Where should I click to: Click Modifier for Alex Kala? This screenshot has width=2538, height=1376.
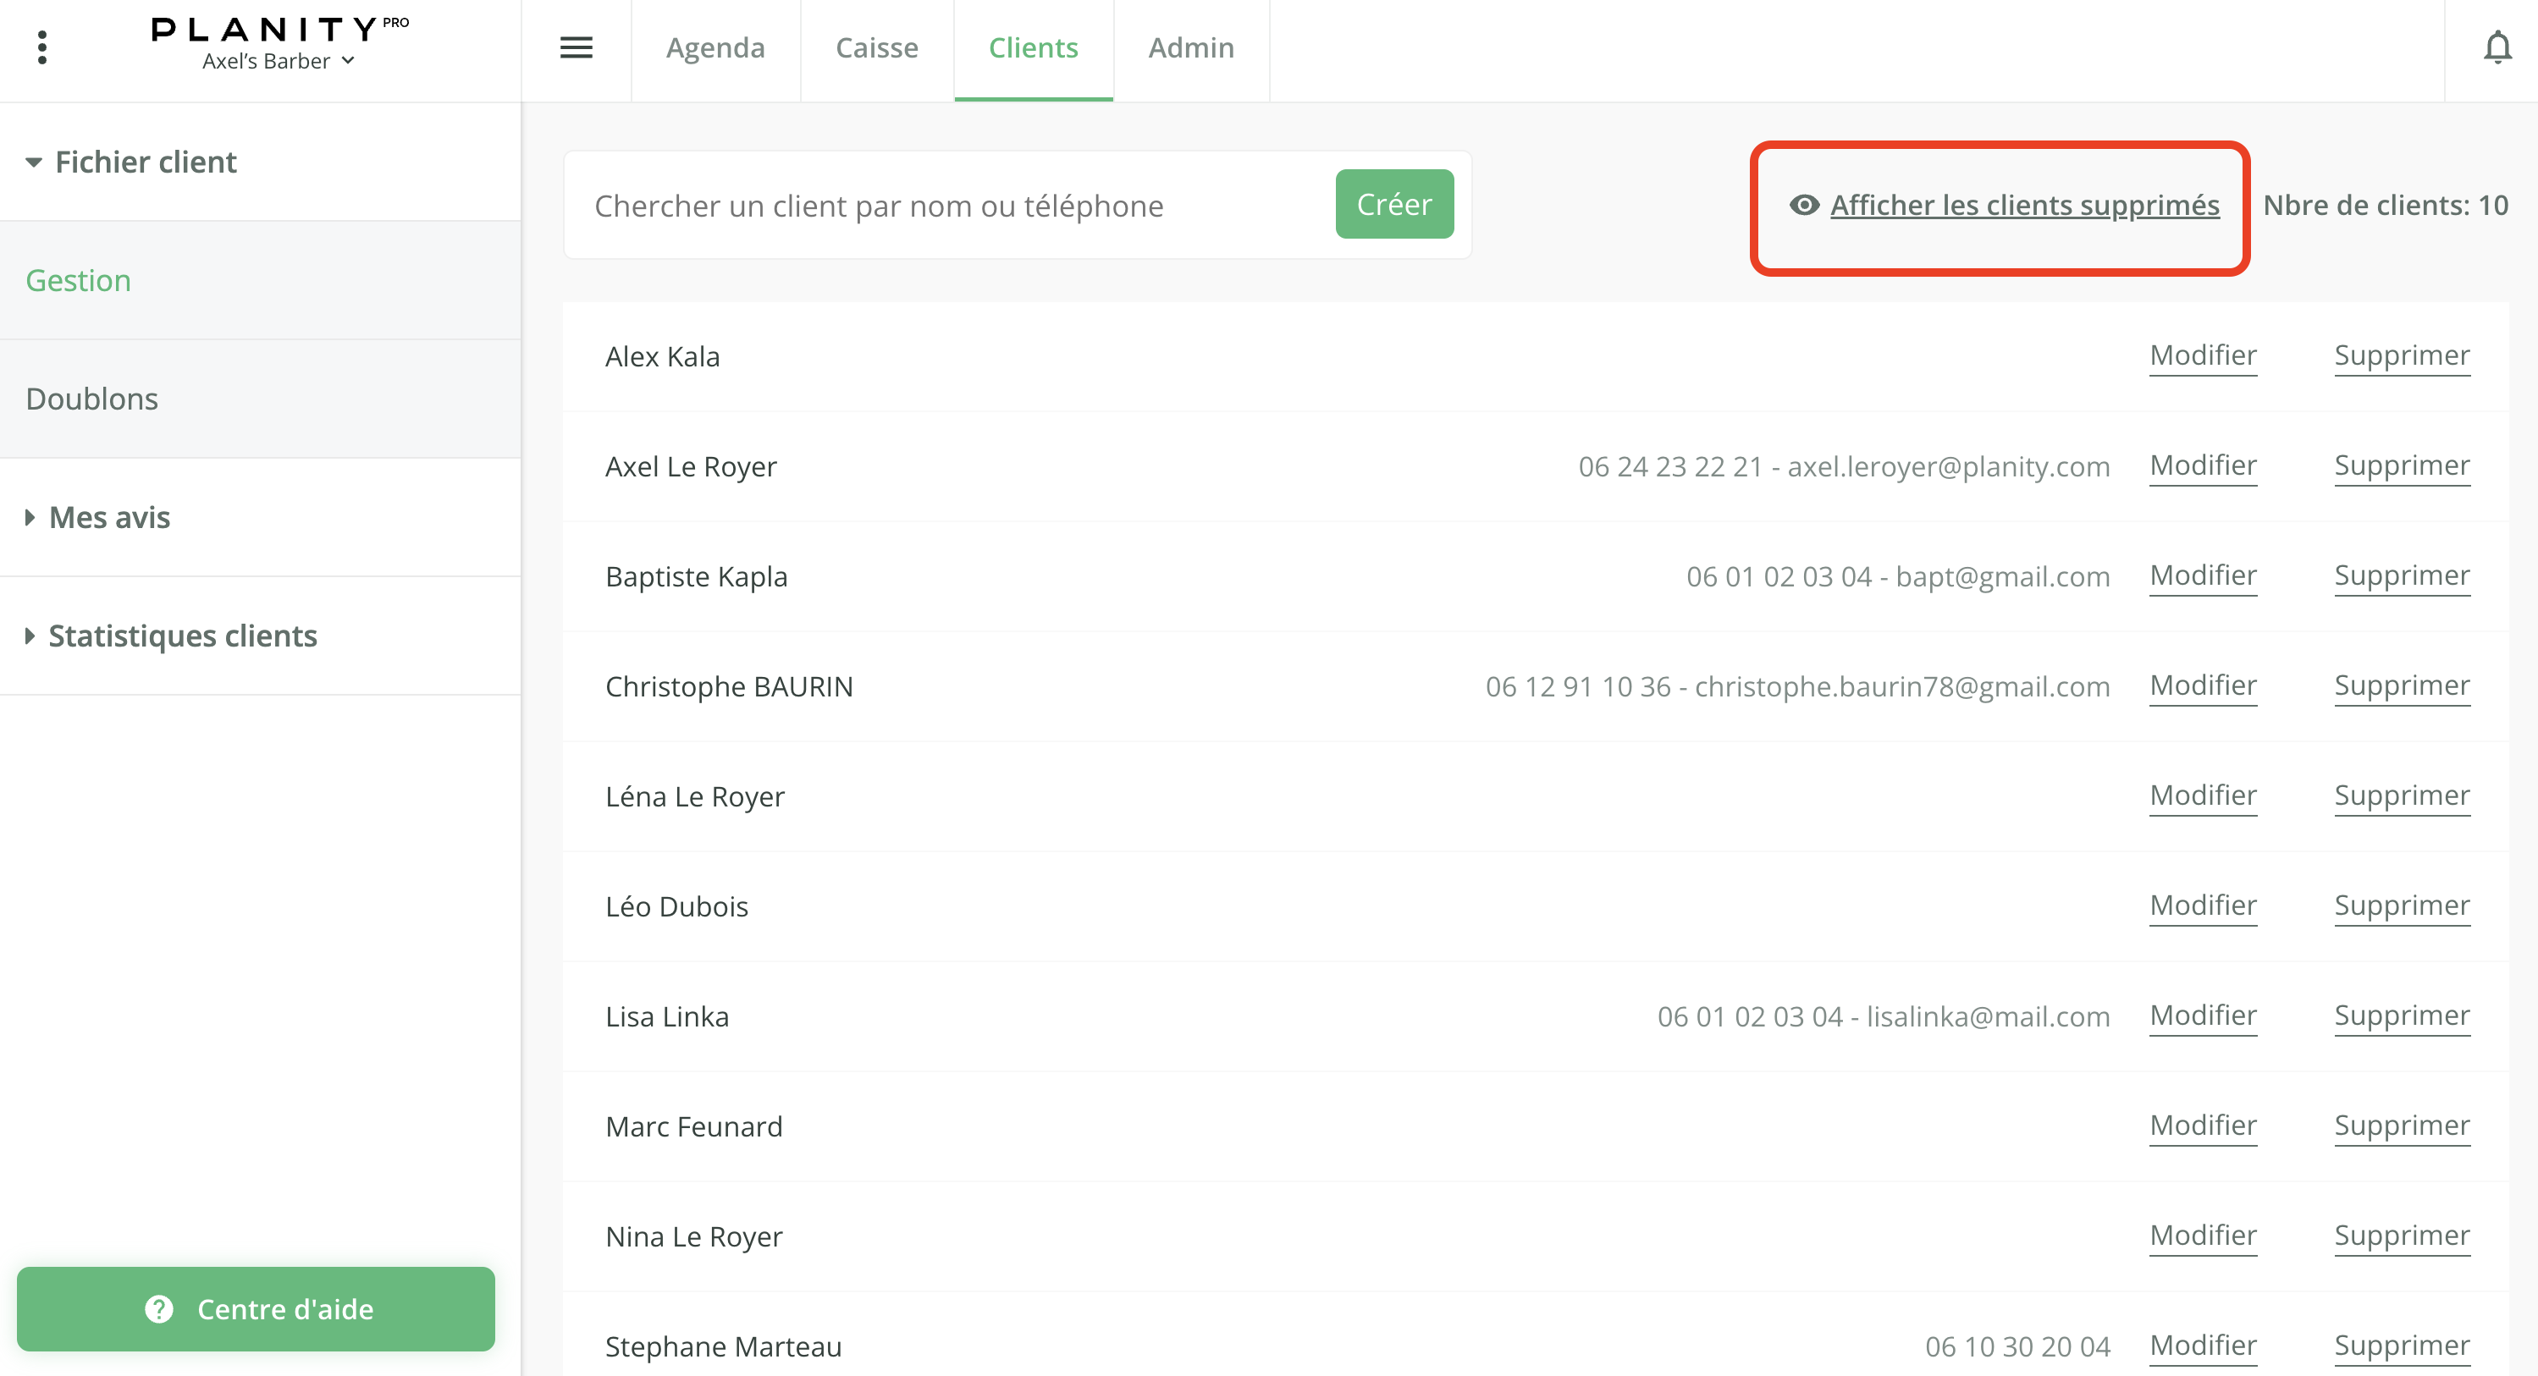click(2202, 355)
